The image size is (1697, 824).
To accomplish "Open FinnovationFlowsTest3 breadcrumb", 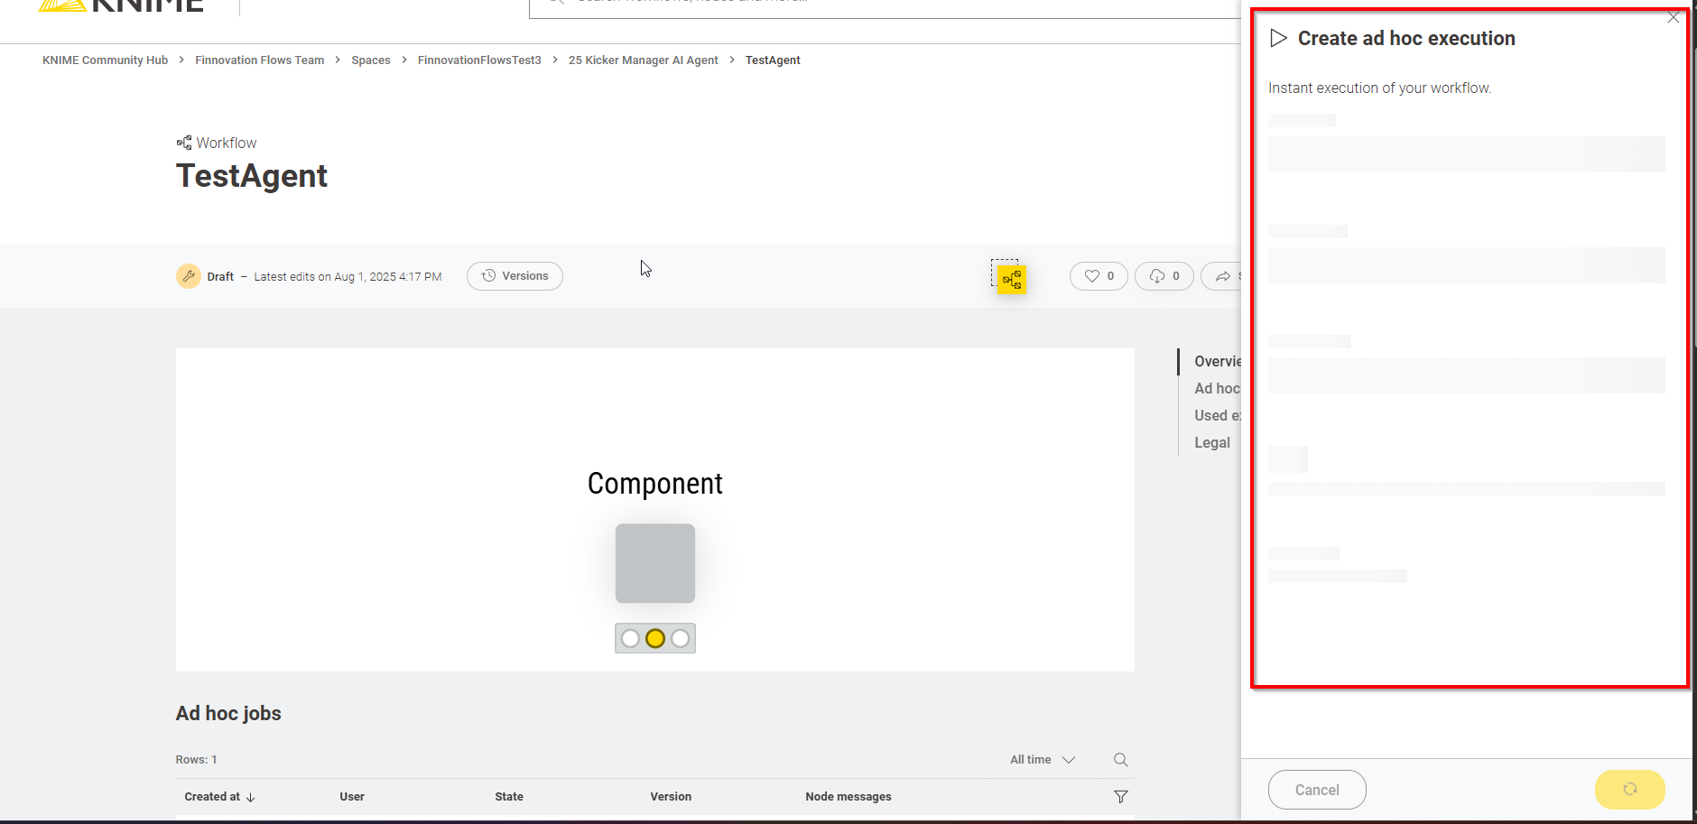I will pos(479,60).
